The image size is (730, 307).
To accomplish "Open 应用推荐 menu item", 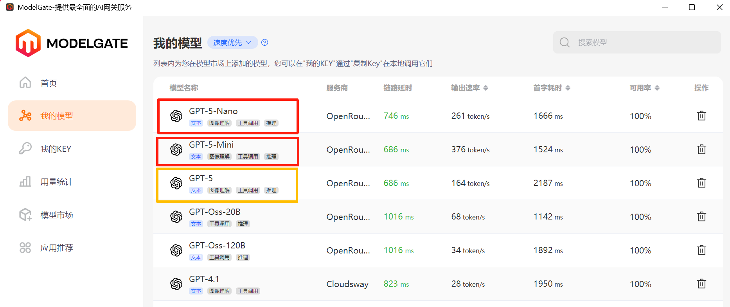I will [x=72, y=248].
